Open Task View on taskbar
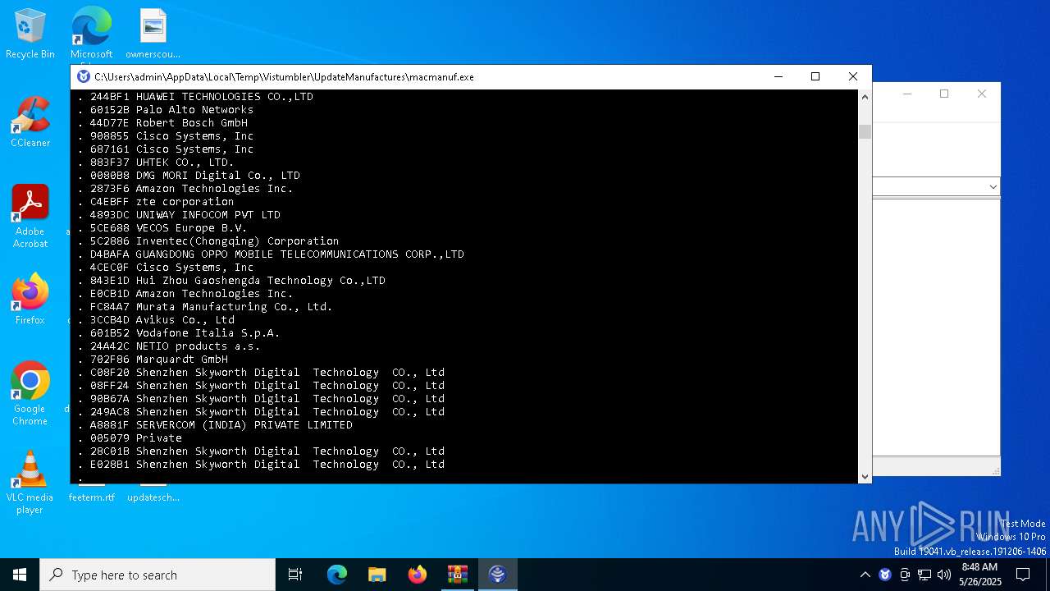1050x591 pixels. tap(295, 575)
